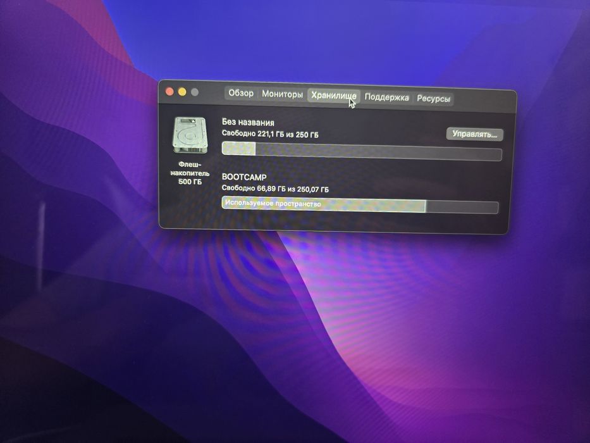Click the Без названия storage usage bar

(362, 151)
